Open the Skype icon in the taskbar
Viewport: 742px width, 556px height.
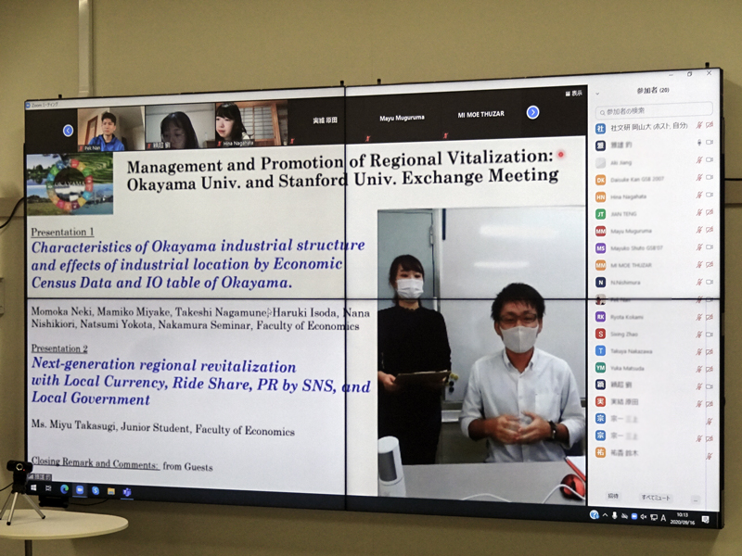[96, 491]
